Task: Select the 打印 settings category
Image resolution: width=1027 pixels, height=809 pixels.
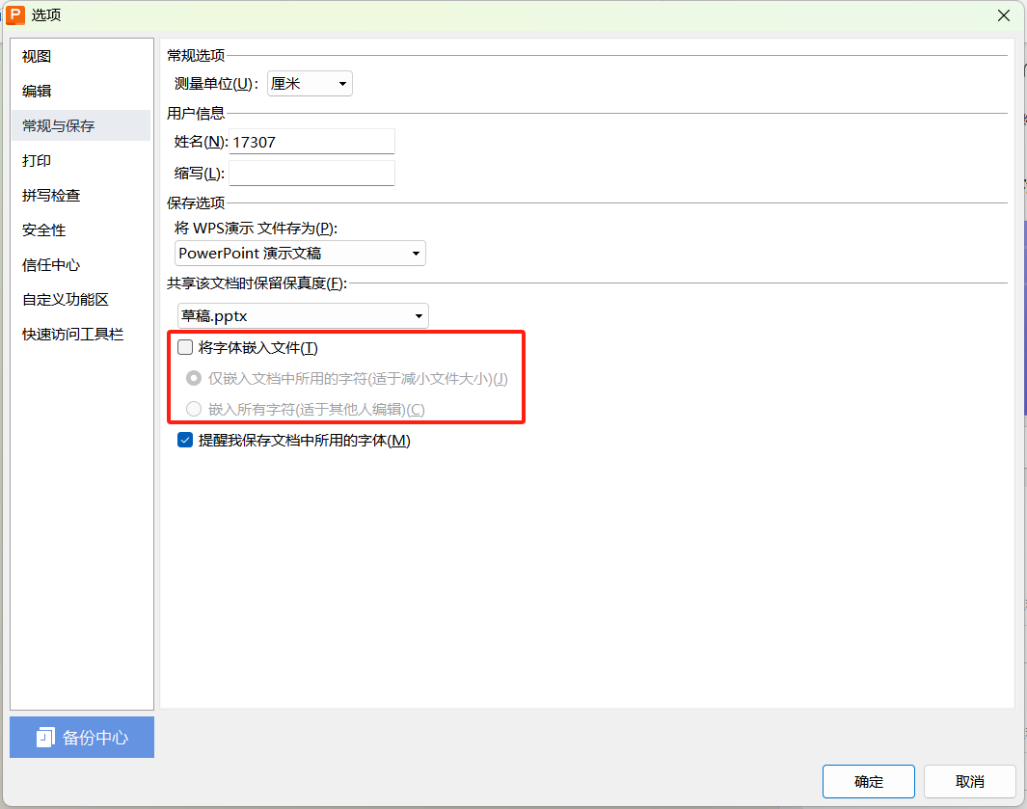Action: (37, 161)
